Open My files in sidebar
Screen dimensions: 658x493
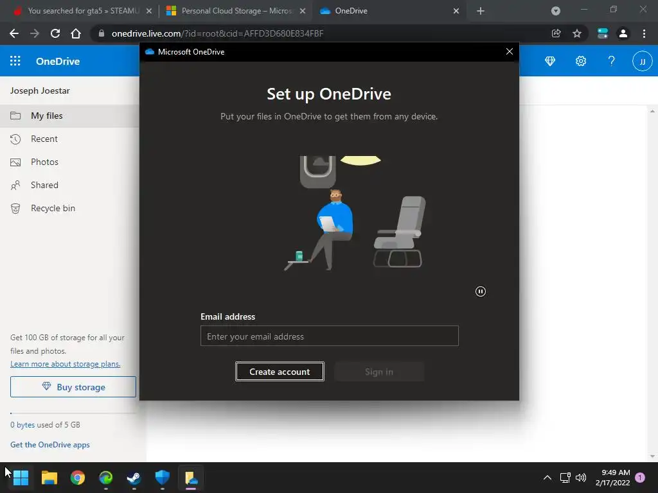pos(69,116)
